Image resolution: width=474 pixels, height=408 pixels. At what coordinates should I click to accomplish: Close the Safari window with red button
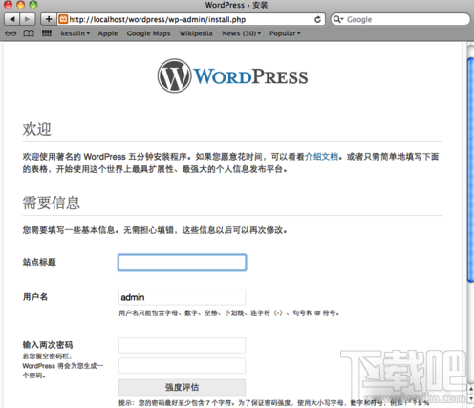pos(8,5)
